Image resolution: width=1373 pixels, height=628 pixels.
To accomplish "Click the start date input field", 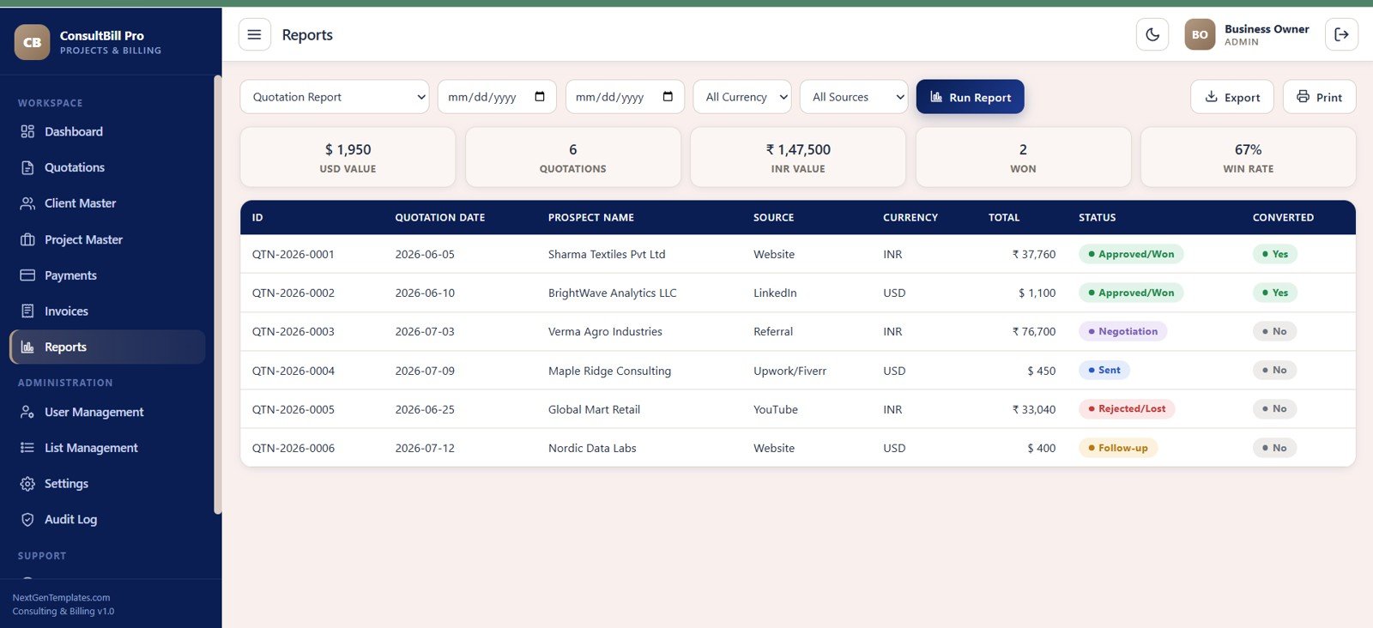I will [x=497, y=97].
